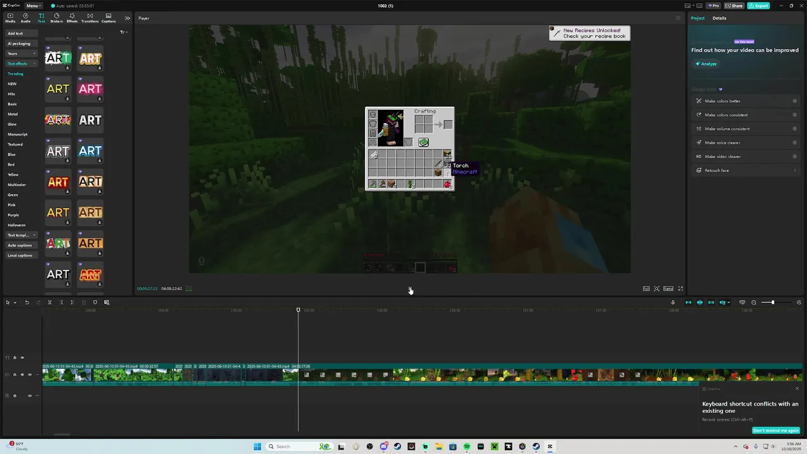
Task: Toggle Make colors consistent
Action: (x=794, y=115)
